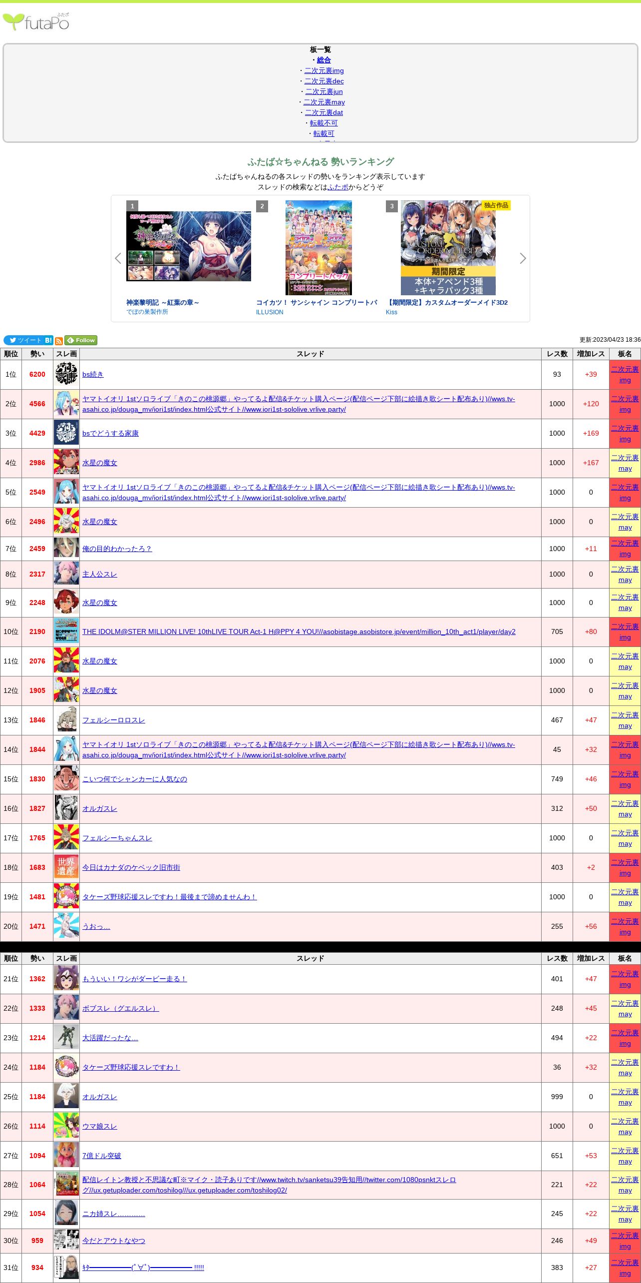This screenshot has height=1283, width=641.
Task: Select 総合 in the board list
Action: (323, 60)
